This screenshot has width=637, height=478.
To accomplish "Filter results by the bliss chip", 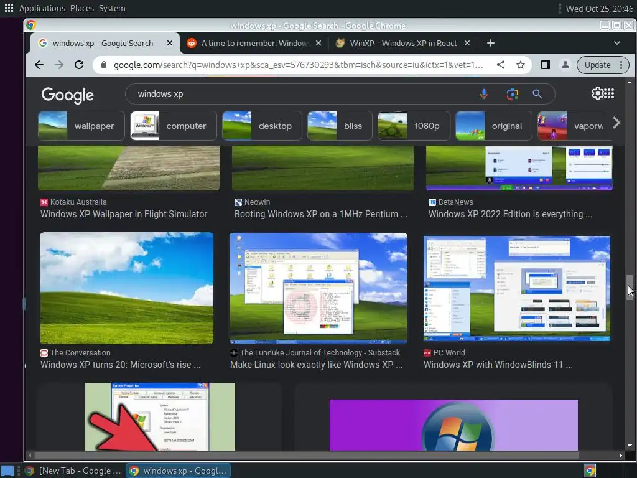I will click(340, 126).
